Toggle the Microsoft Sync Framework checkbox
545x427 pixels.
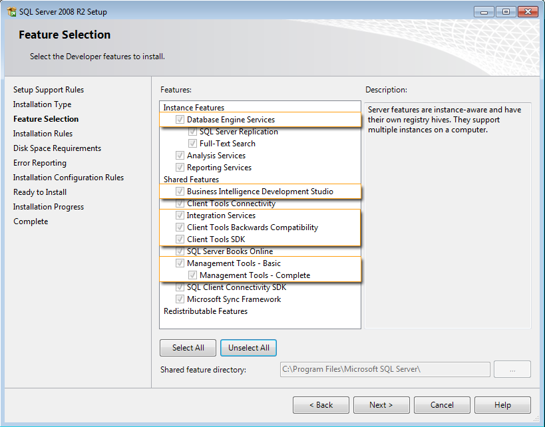[180, 299]
